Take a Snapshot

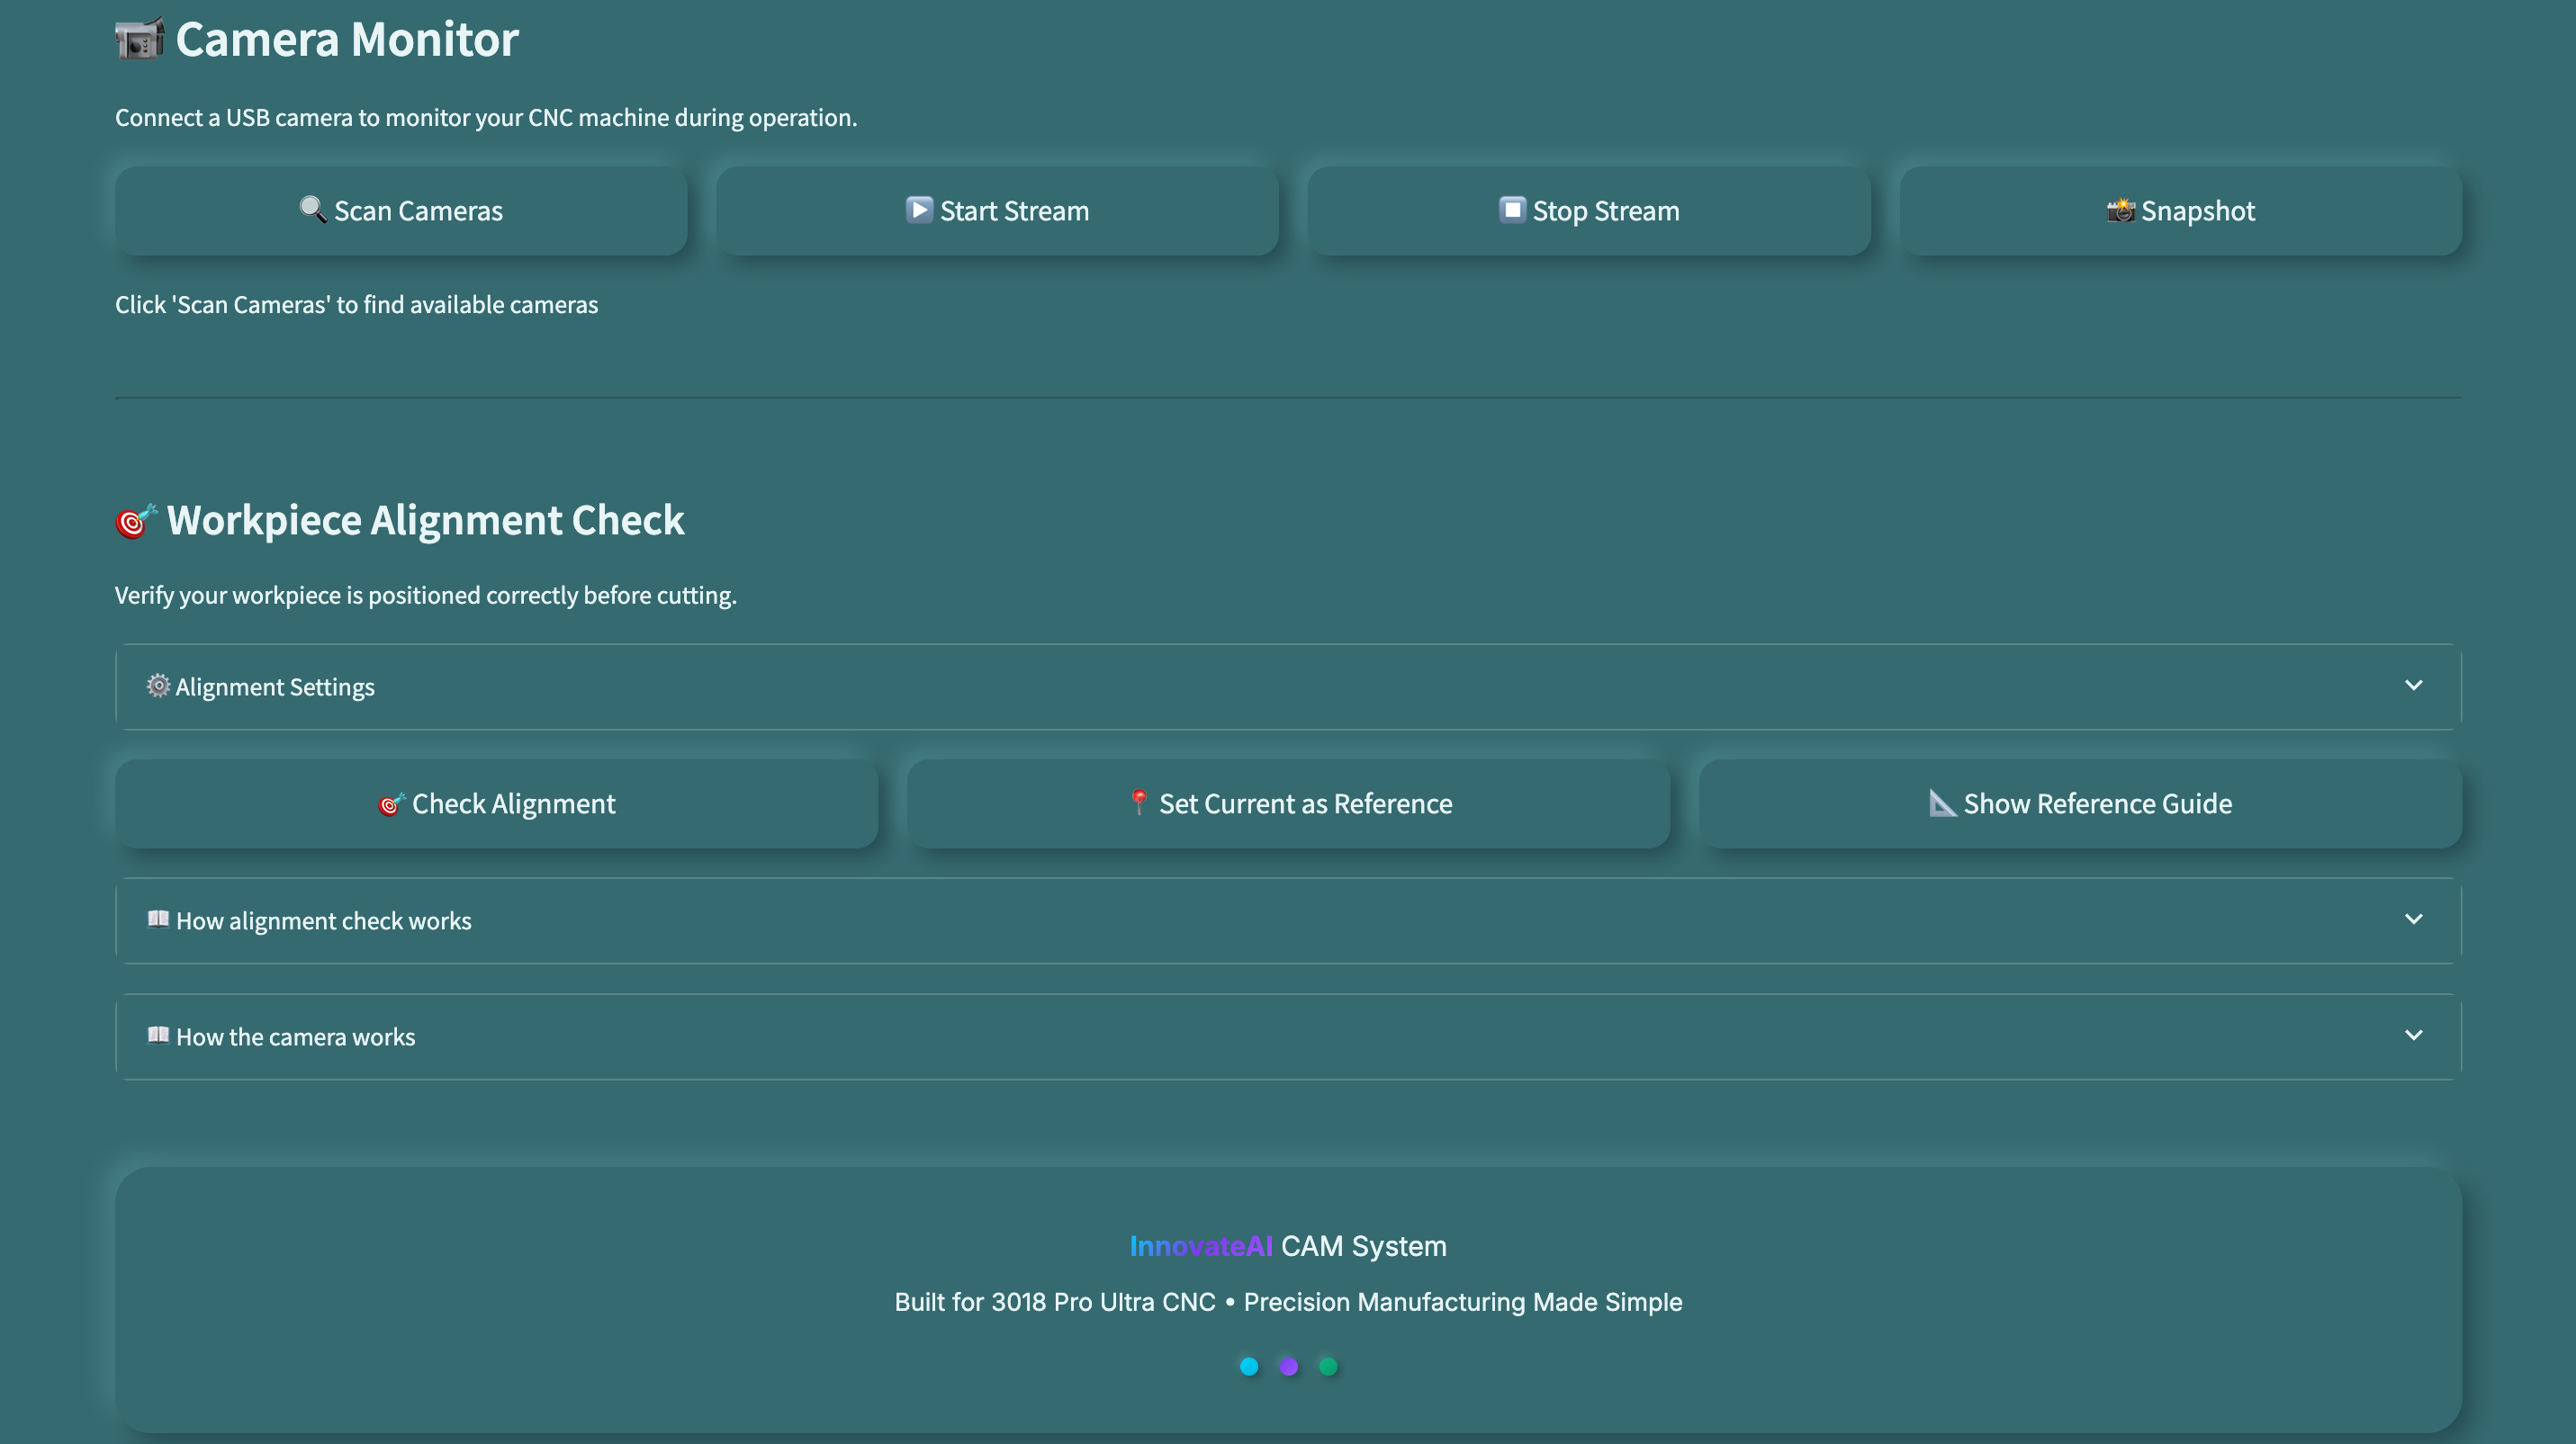click(x=2181, y=210)
